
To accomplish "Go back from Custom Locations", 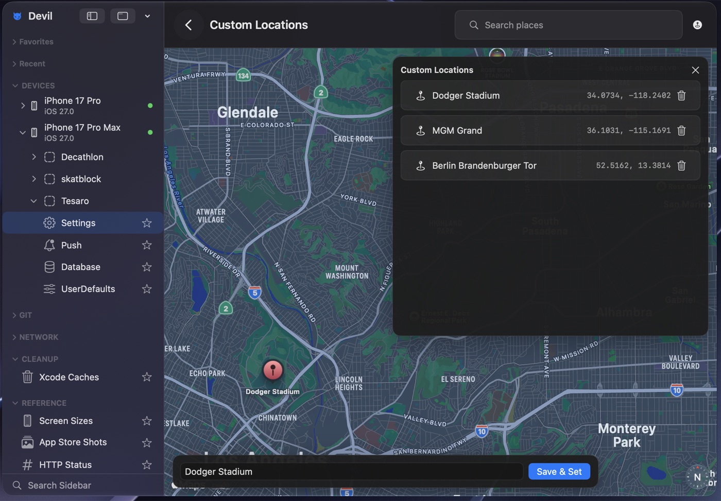I will [x=188, y=25].
